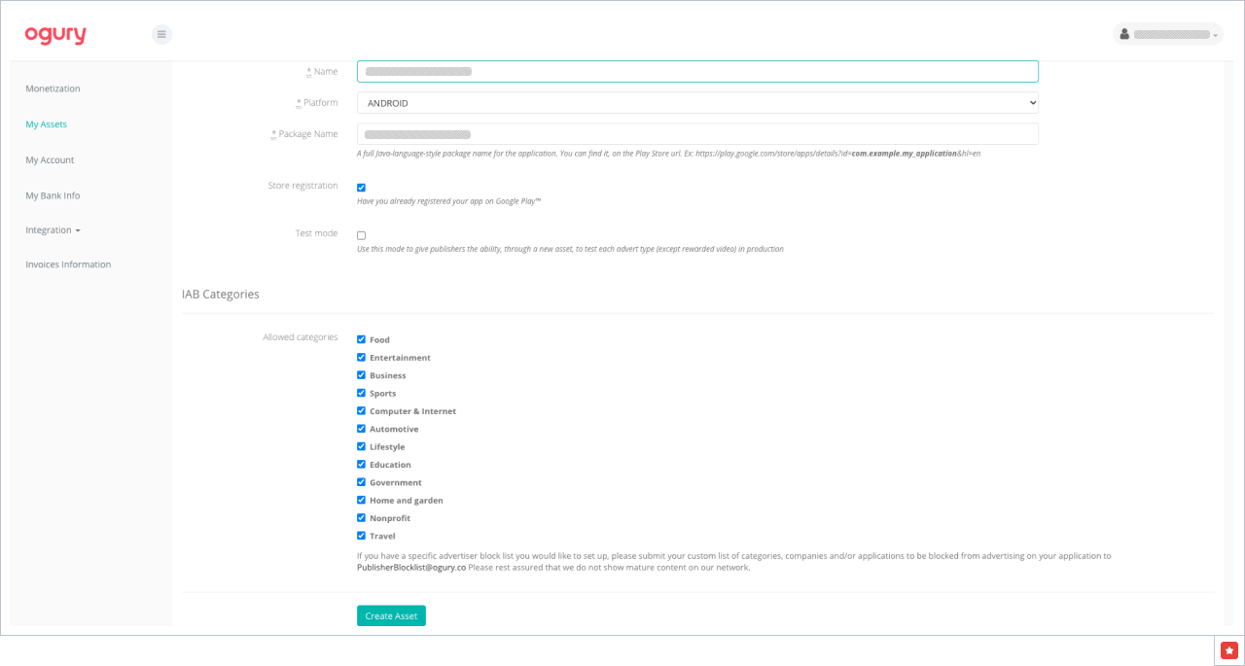Click into the Name input field

[697, 72]
